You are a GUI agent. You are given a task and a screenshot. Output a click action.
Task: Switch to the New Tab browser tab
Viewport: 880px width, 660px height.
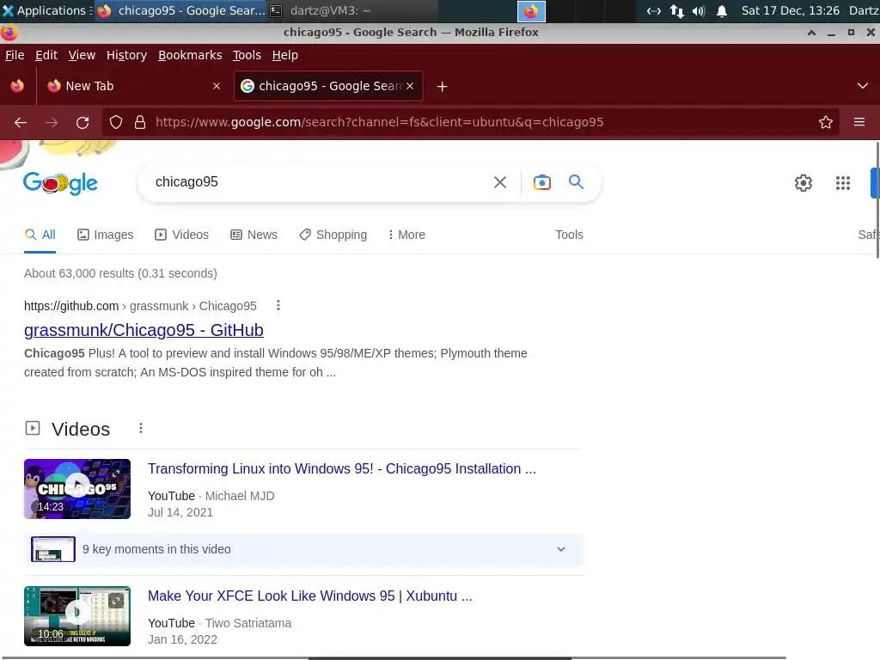132,86
